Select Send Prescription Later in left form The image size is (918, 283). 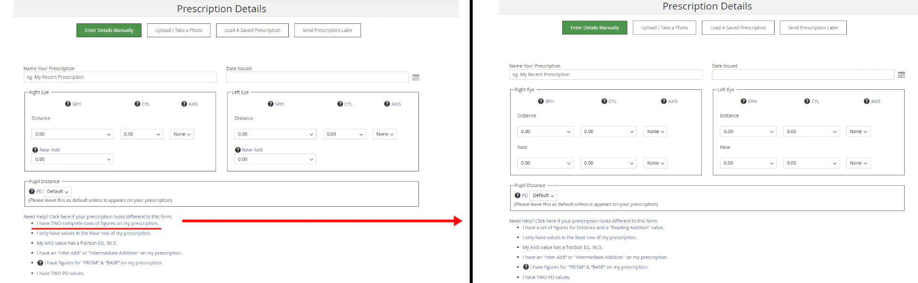coord(328,30)
